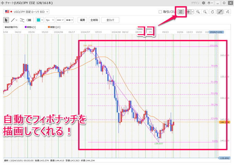The height and width of the screenshot is (165, 234).
Task: Click the 144.294 current price label
Action: tap(224, 122)
